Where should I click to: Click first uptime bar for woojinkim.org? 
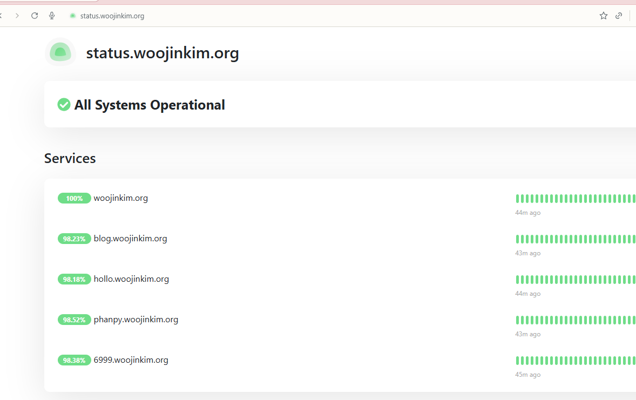point(517,199)
